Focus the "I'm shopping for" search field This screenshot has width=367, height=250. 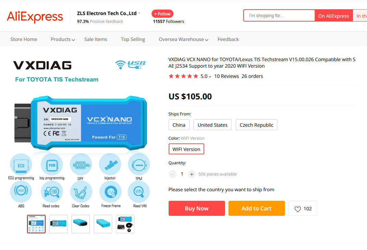(279, 16)
